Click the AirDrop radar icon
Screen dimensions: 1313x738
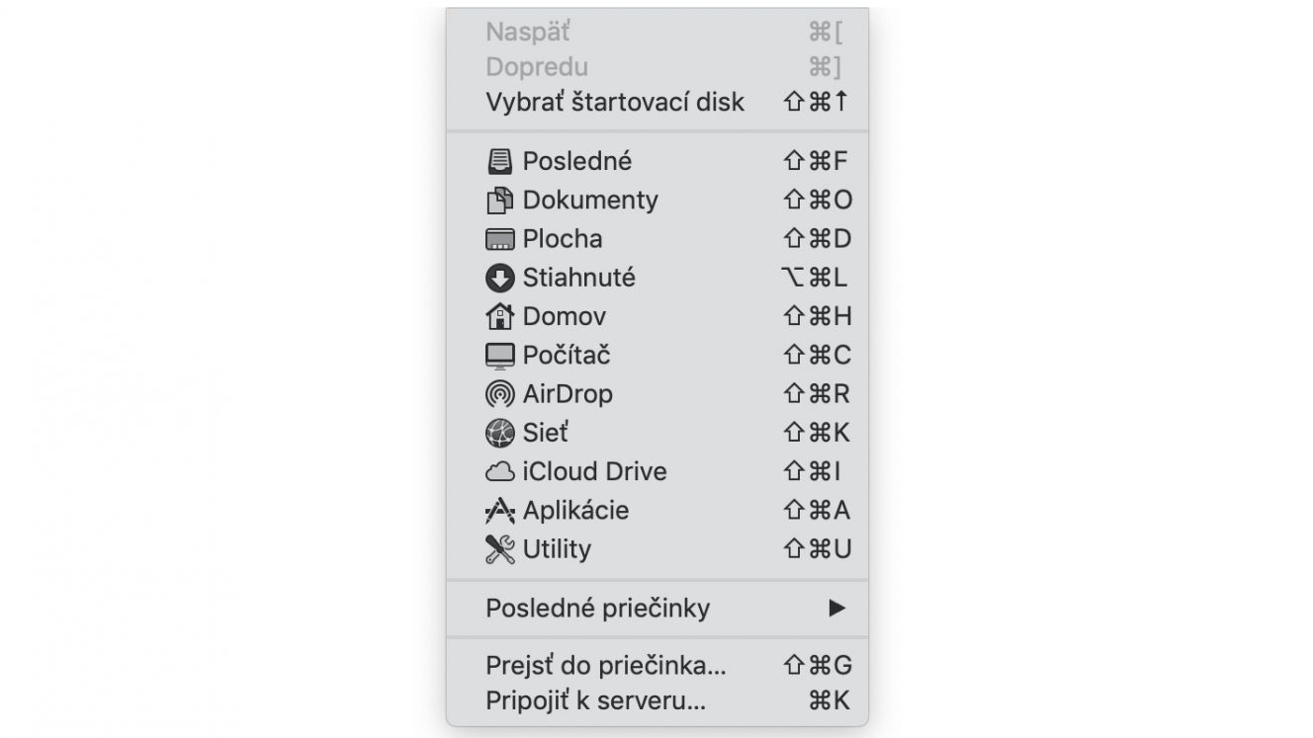500,394
